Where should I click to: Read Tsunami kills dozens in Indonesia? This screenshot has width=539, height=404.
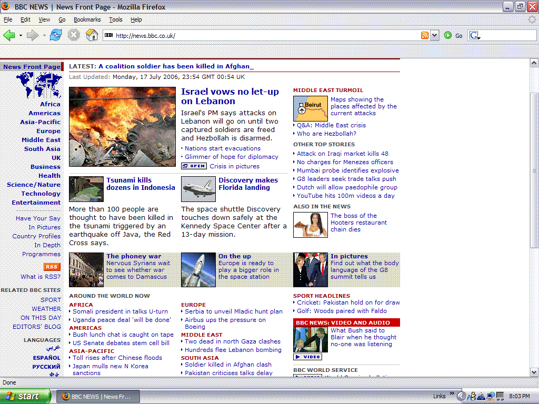[141, 184]
